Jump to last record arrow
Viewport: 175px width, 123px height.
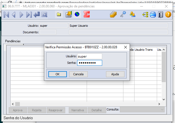coord(29,15)
